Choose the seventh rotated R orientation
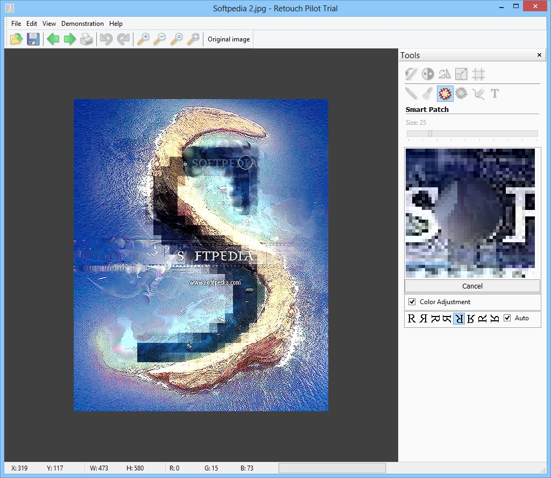551x478 pixels. [483, 319]
